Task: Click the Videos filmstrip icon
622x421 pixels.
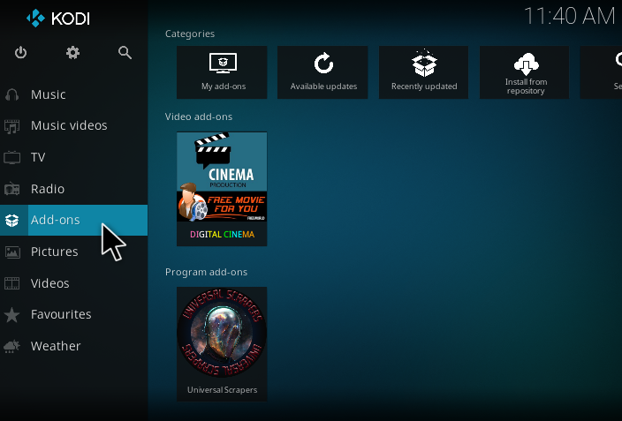Action: pyautogui.click(x=11, y=283)
